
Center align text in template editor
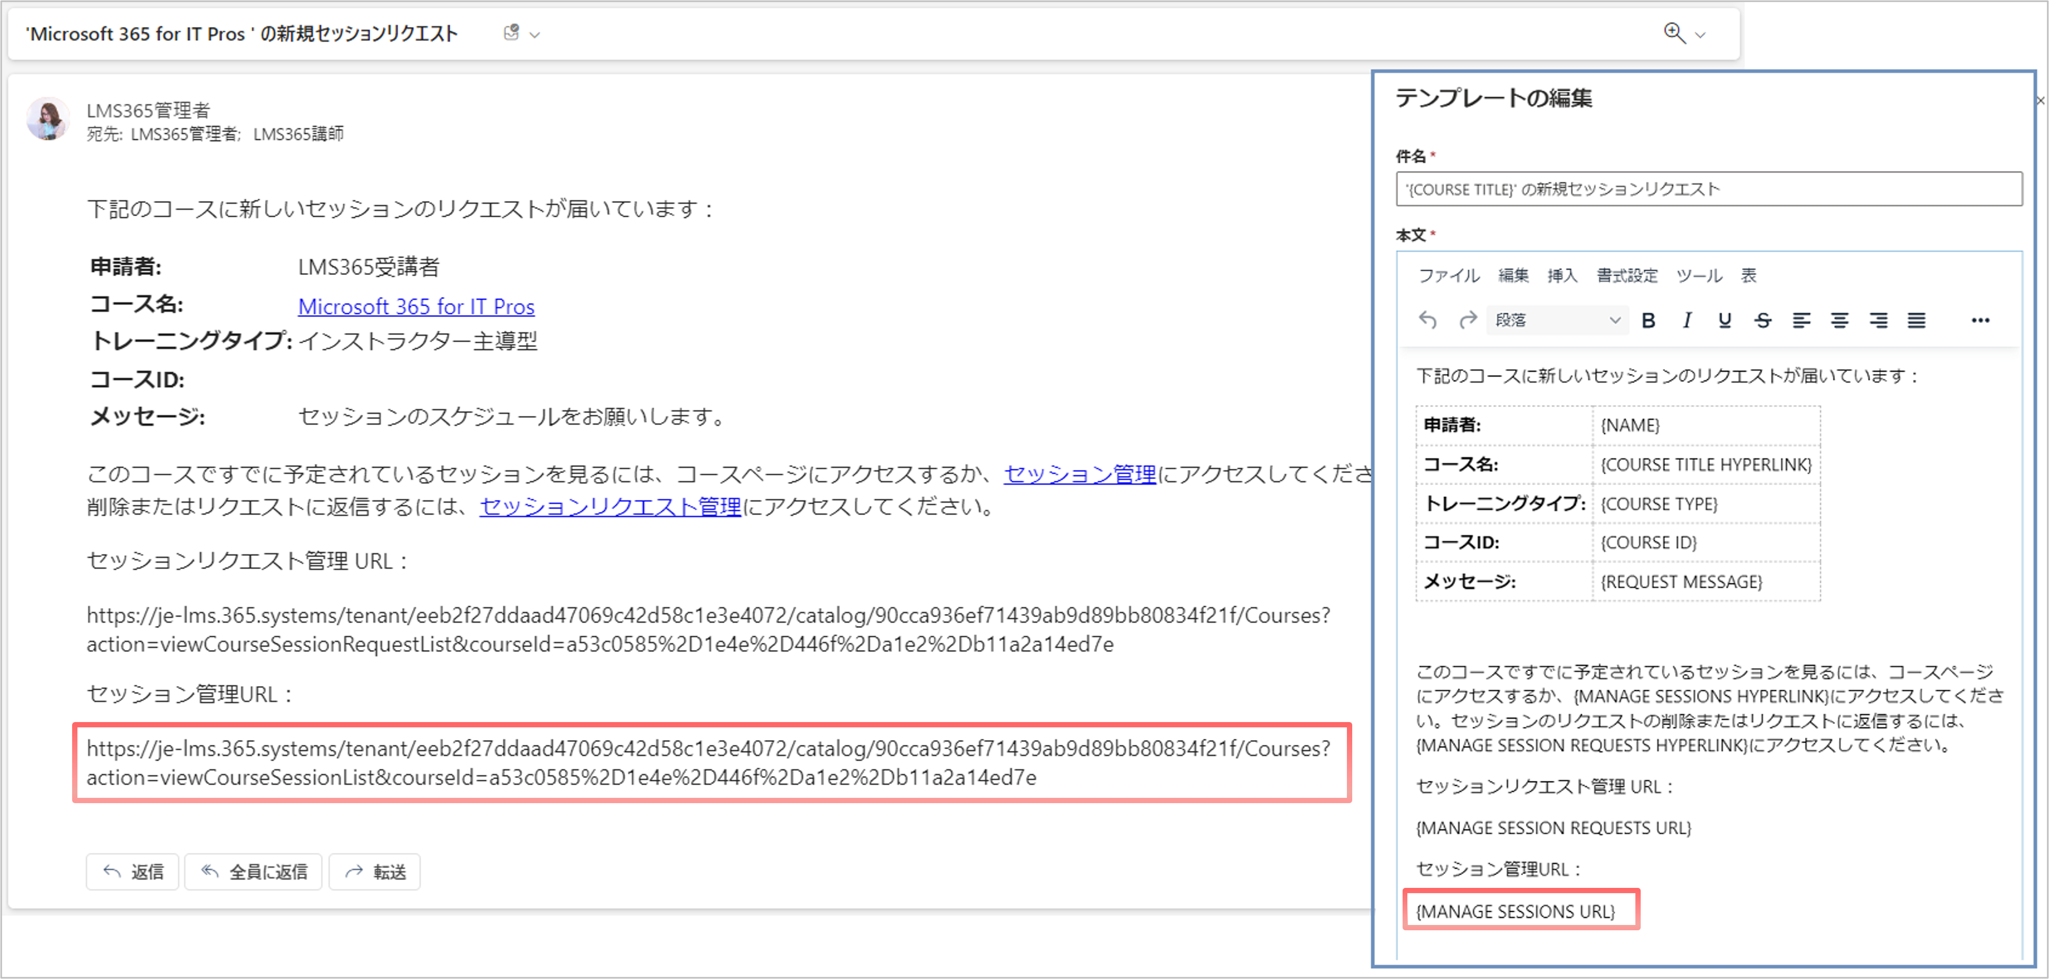pos(1840,320)
